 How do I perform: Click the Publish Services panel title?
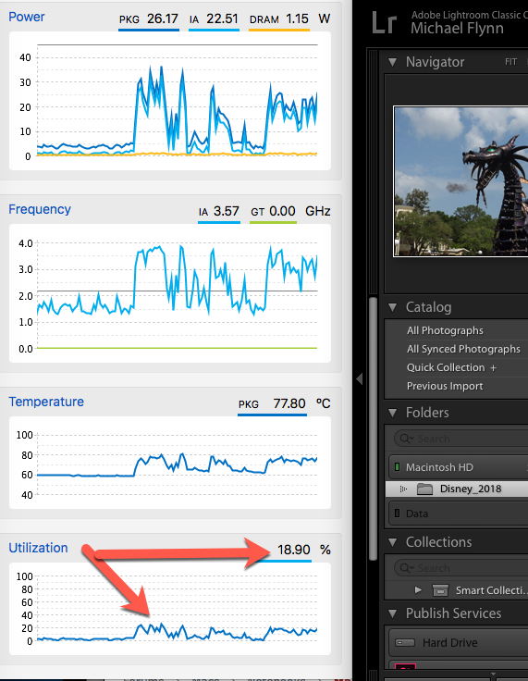tap(453, 613)
